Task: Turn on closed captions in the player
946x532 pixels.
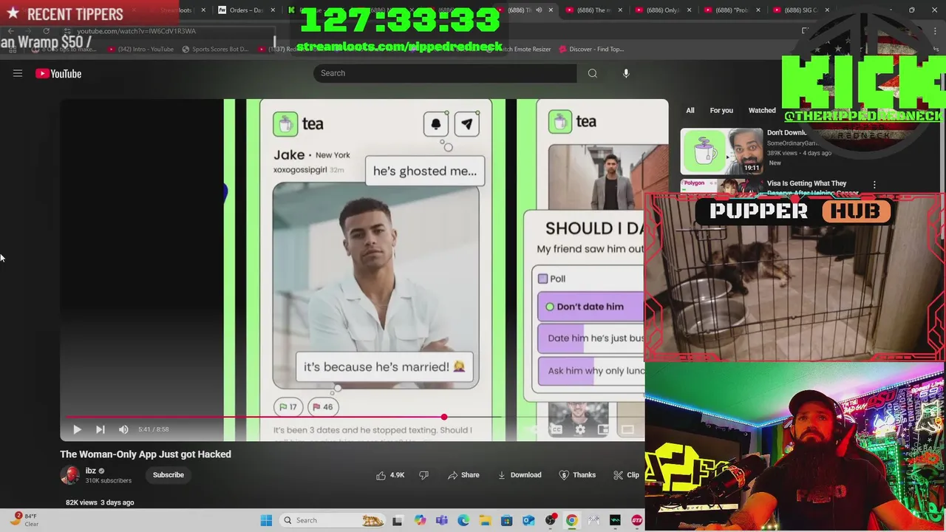Action: click(557, 429)
